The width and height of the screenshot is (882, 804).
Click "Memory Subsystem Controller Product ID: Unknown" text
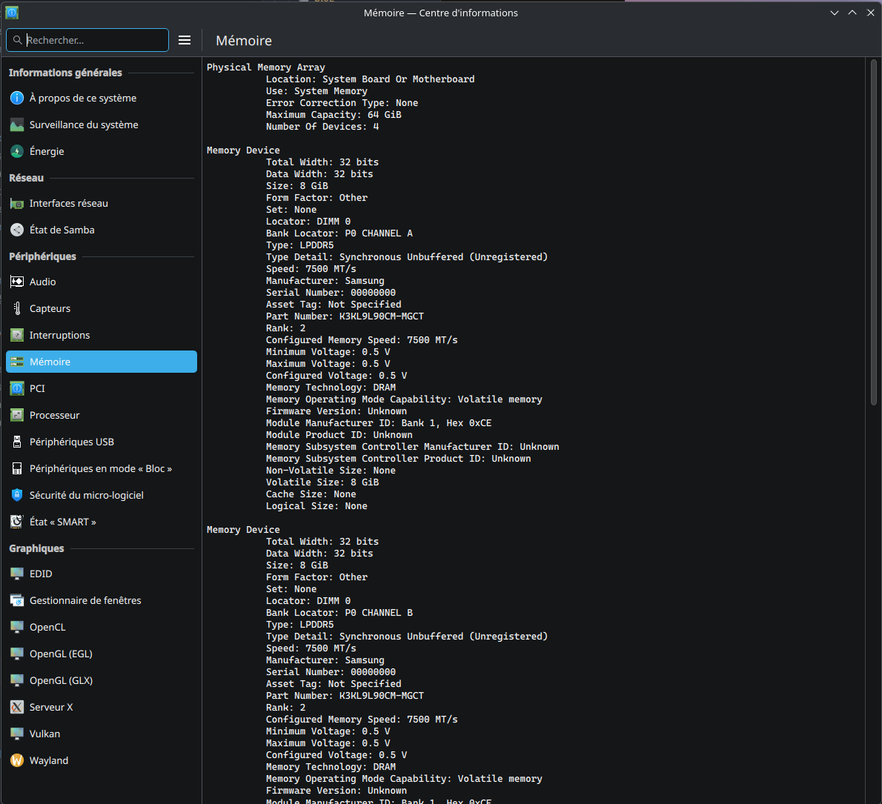tap(398, 459)
